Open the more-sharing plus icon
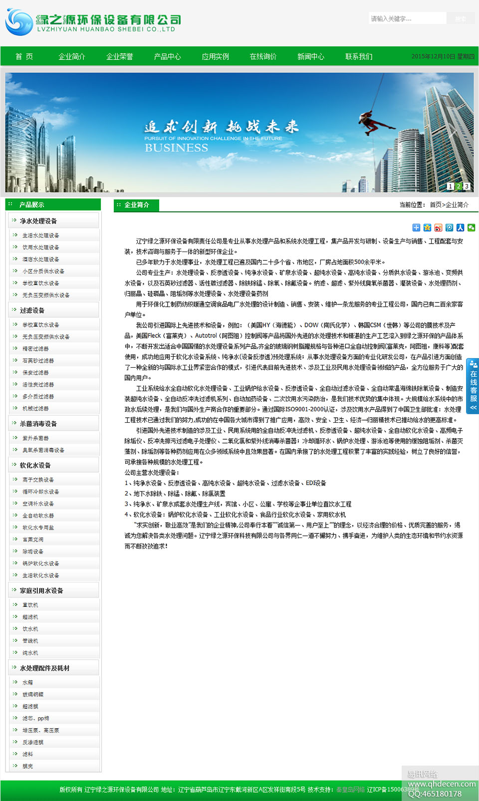The width and height of the screenshot is (479, 801). (x=416, y=228)
